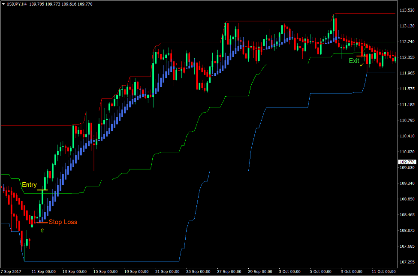
Task: Click price axis value 113.520
Action: click(407, 10)
